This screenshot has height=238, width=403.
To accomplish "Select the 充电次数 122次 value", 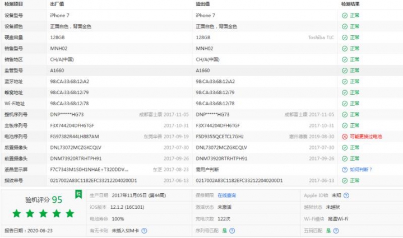I will click(224, 219).
